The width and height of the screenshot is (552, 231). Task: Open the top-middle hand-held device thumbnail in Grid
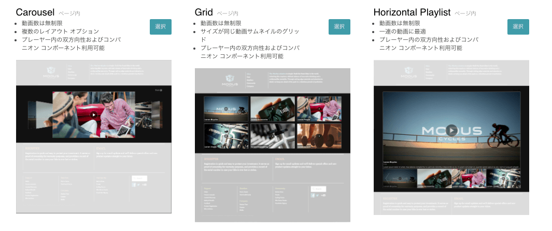coord(273,109)
